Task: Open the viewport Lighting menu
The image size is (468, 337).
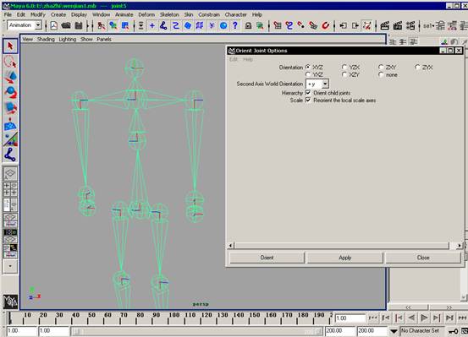Action: pos(68,39)
